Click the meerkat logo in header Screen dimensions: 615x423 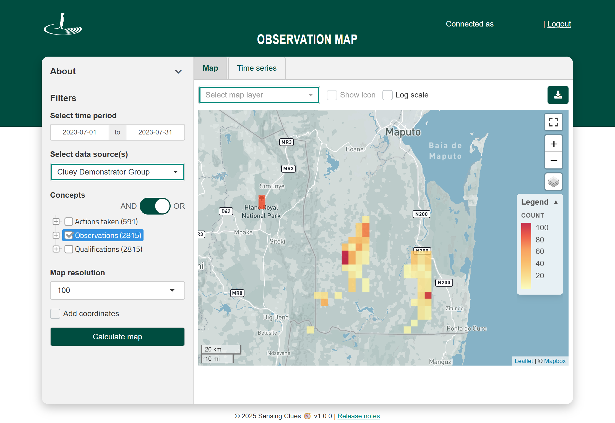(63, 24)
